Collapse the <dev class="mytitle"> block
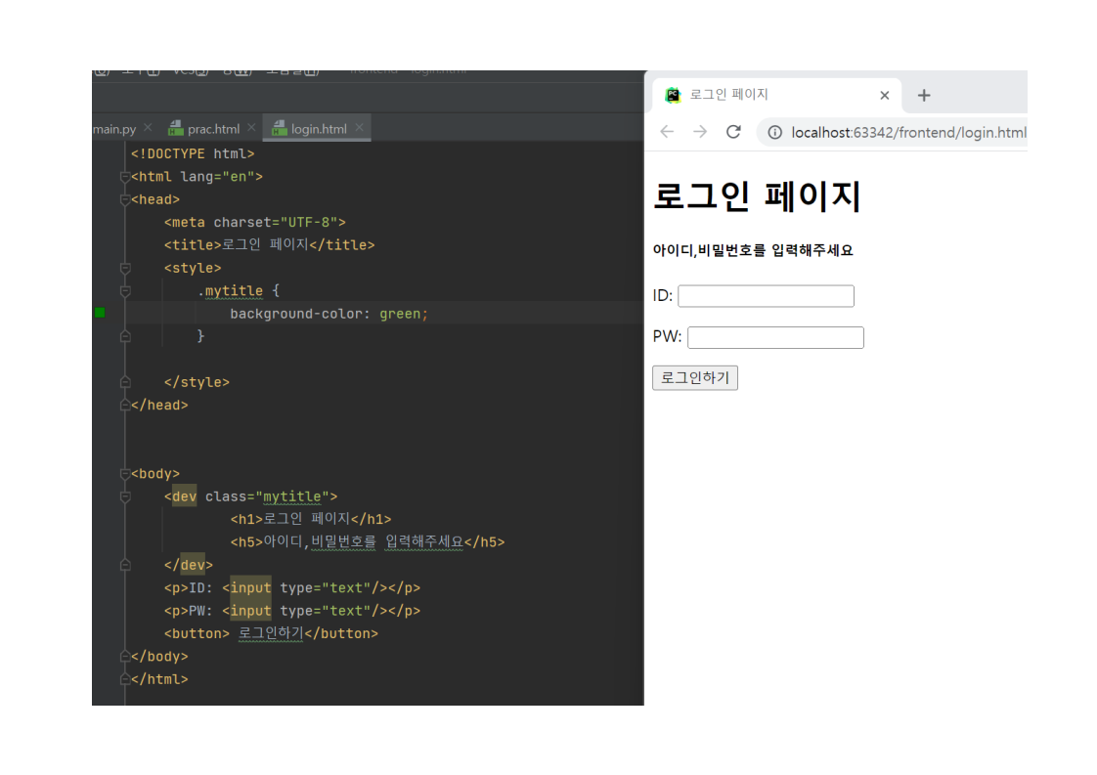 [x=125, y=496]
